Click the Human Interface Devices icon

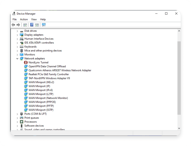point(22,39)
